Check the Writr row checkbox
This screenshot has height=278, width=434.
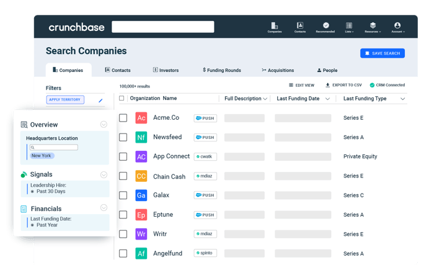[123, 234]
